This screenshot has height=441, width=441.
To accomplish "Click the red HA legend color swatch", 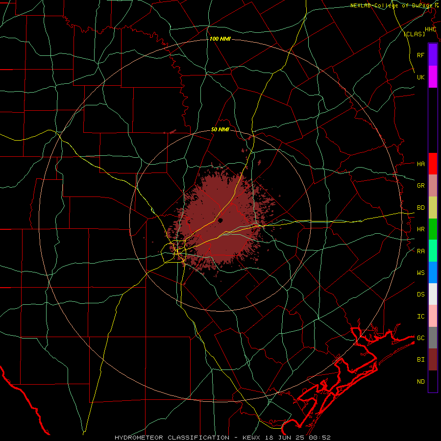I will [x=433, y=164].
